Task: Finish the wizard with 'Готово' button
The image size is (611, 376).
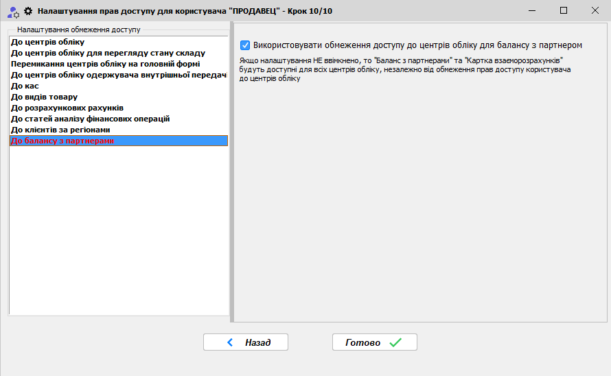Action: coord(374,342)
